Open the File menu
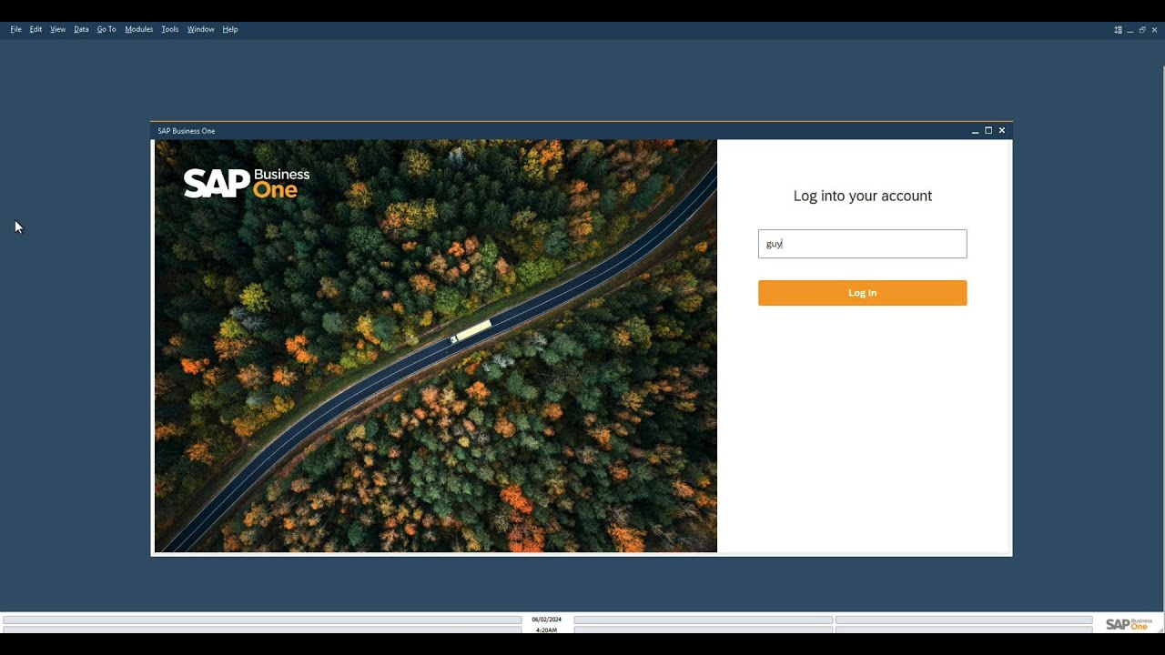Viewport: 1165px width, 655px height. [x=15, y=29]
